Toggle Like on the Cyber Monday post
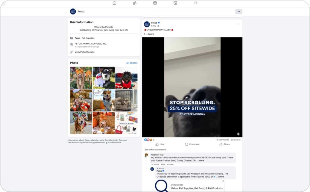310x192 pixels. 160,144
